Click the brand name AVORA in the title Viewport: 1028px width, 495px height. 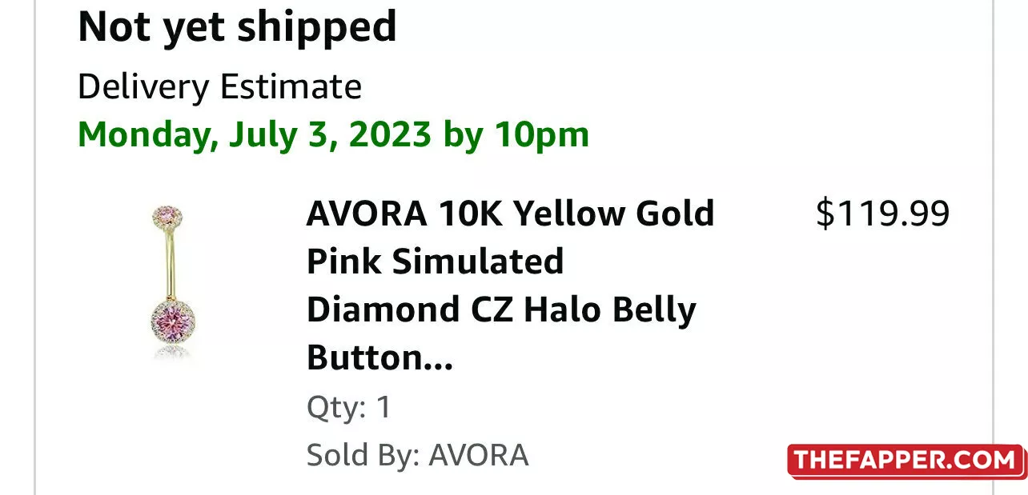(365, 214)
